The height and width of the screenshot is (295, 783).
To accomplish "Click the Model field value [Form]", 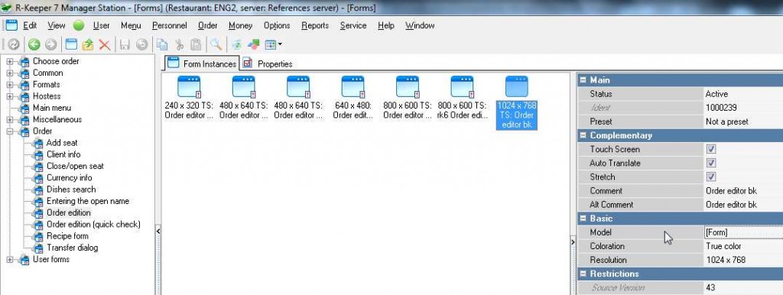I will (x=743, y=232).
